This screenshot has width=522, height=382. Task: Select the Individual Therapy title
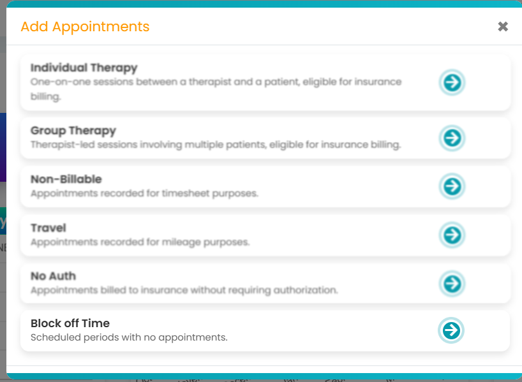84,68
